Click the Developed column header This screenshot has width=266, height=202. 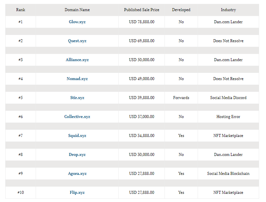click(x=181, y=10)
